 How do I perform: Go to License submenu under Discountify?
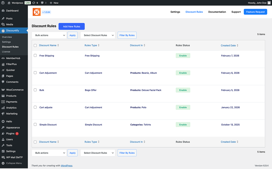(x=6, y=52)
